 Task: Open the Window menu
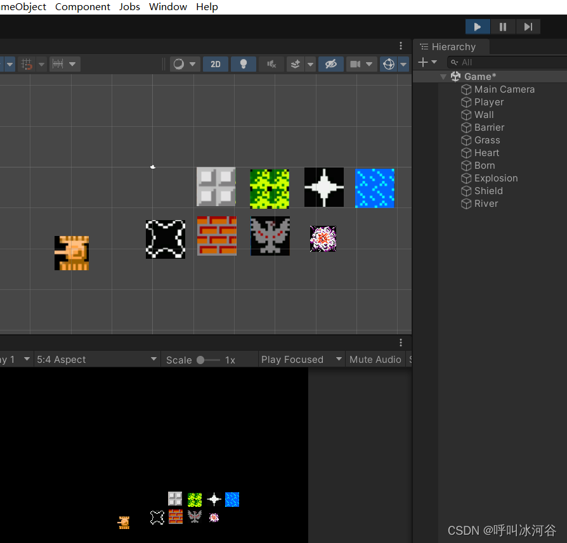168,7
